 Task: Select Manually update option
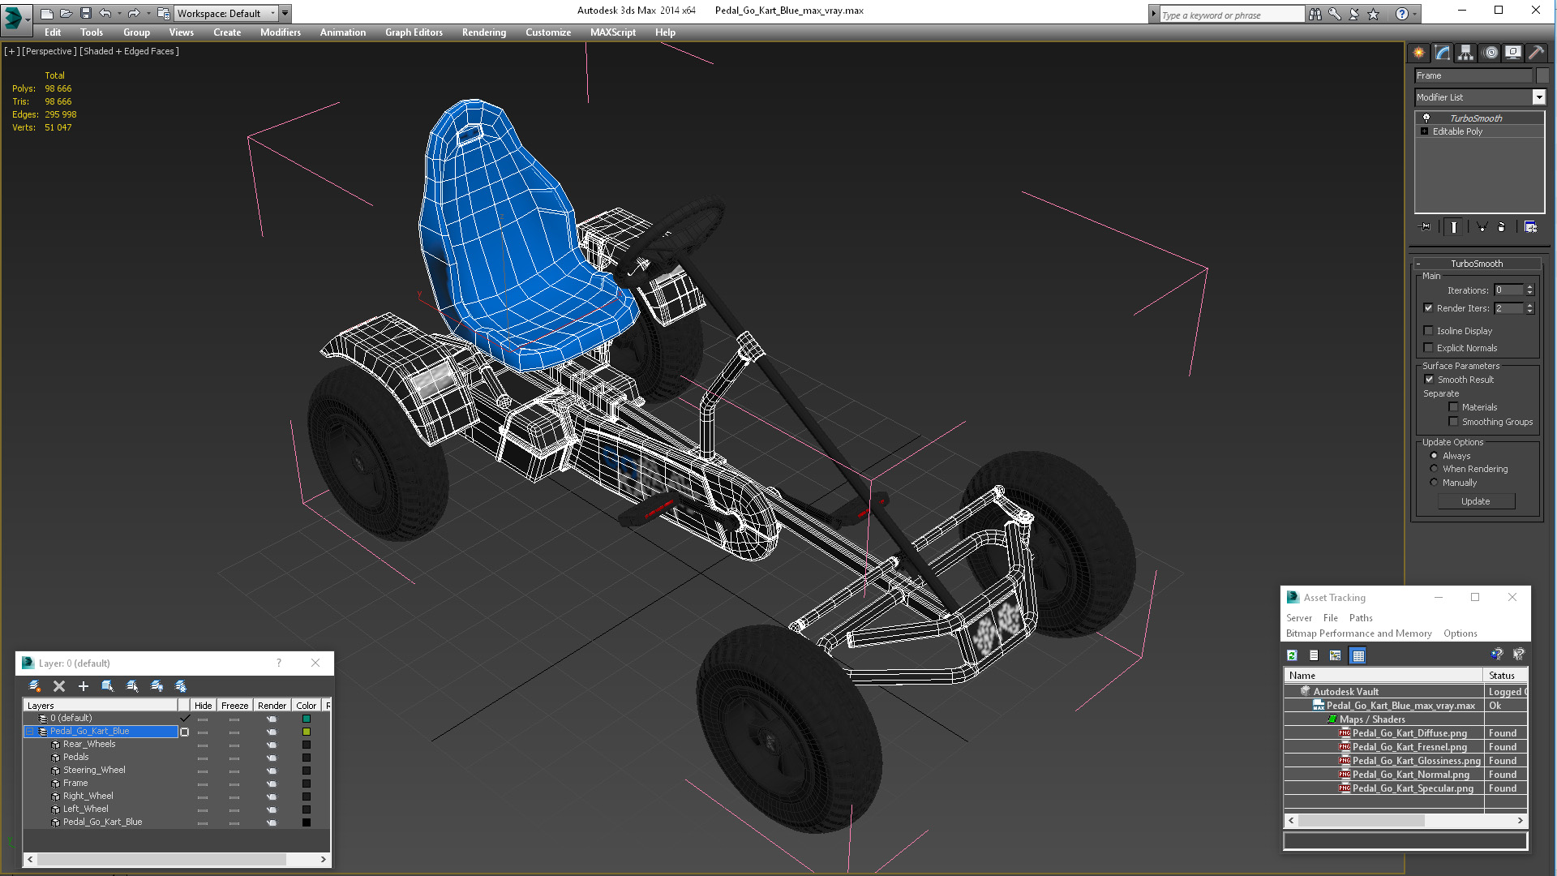click(x=1434, y=483)
